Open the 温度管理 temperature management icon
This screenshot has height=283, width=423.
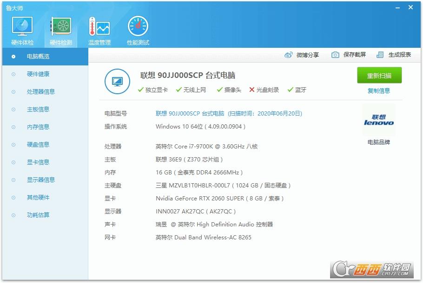tap(99, 31)
